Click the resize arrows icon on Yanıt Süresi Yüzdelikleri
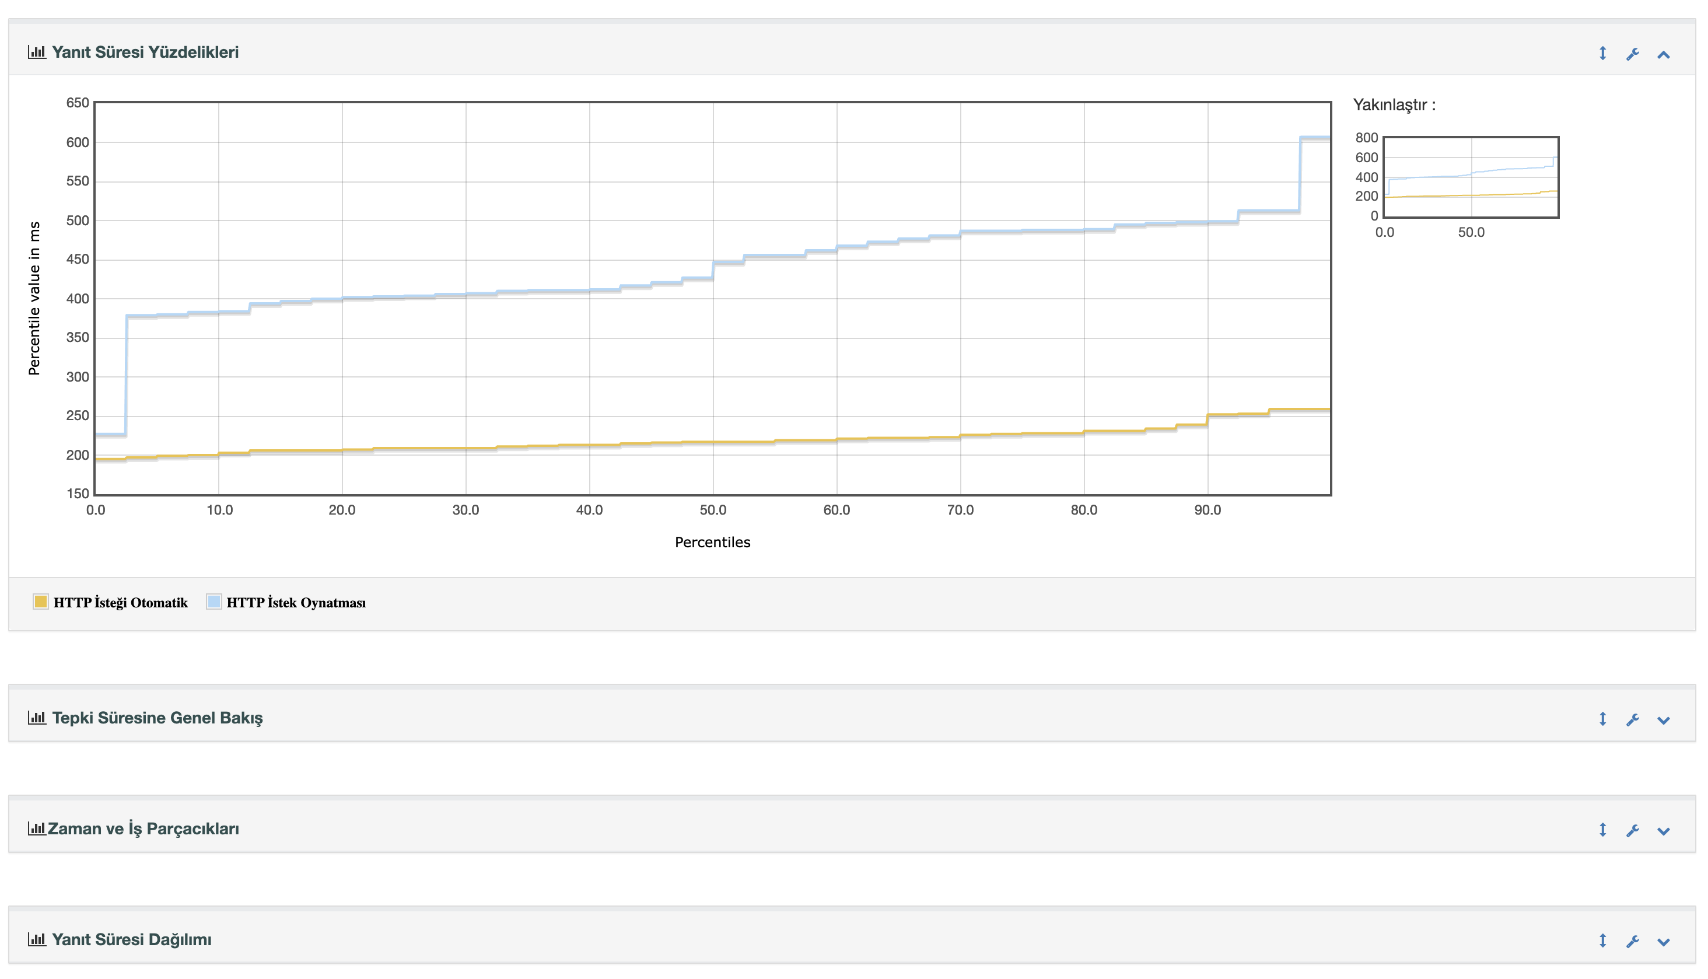This screenshot has width=1708, height=979. pyautogui.click(x=1603, y=54)
